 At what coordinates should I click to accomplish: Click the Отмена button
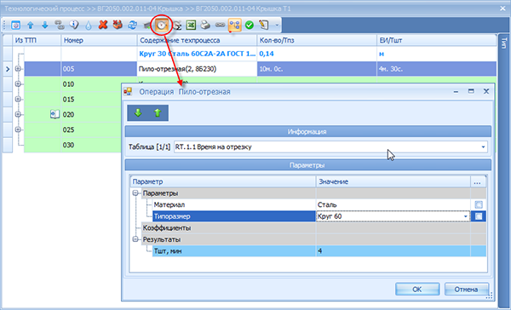[x=467, y=290]
